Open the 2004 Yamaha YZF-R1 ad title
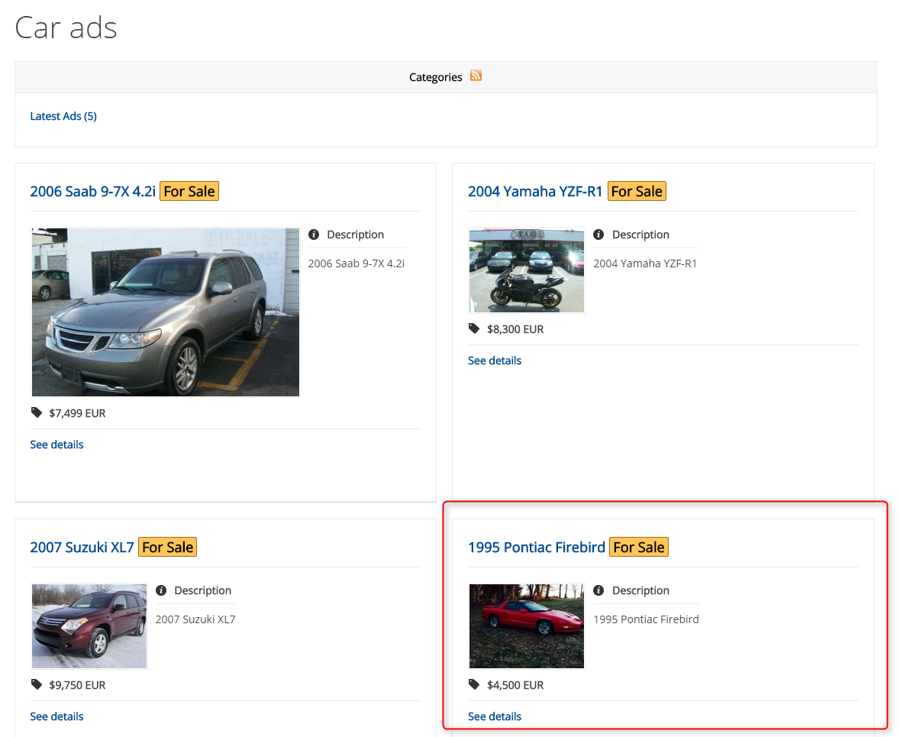This screenshot has height=737, width=900. (x=535, y=191)
